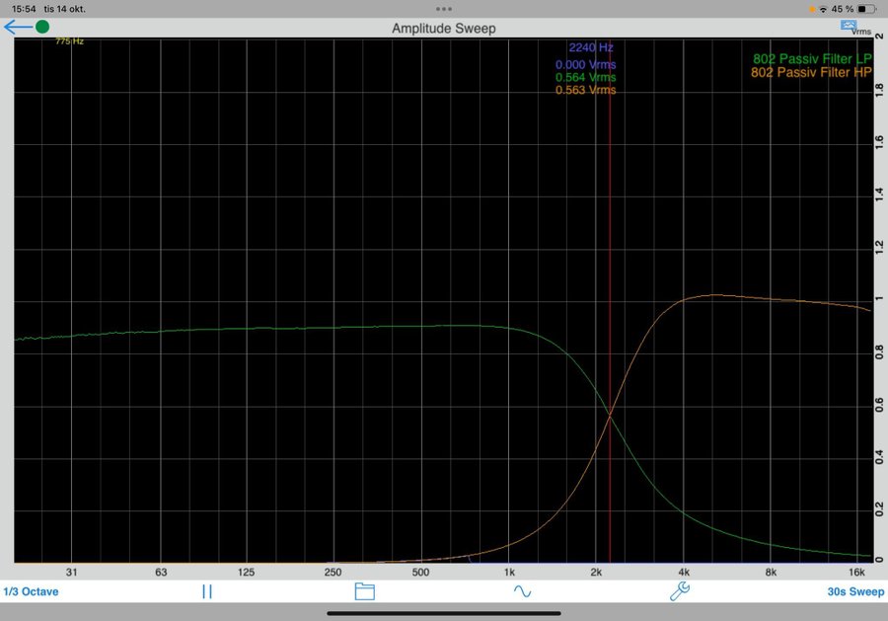
Task: Select the 802 Passiv Filter HP trace
Action: (811, 72)
